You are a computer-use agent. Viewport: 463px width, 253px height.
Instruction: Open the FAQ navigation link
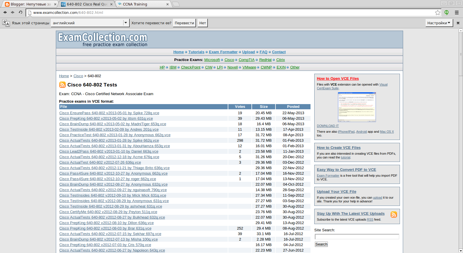coord(263,52)
